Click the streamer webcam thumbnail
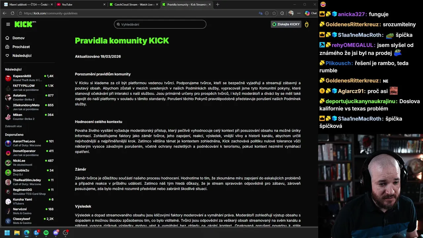 tap(370, 186)
